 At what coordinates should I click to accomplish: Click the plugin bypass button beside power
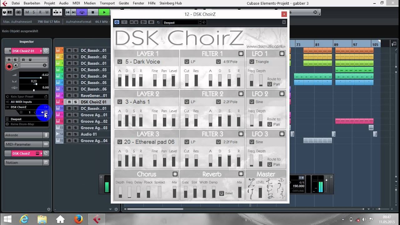pyautogui.click(x=124, y=22)
